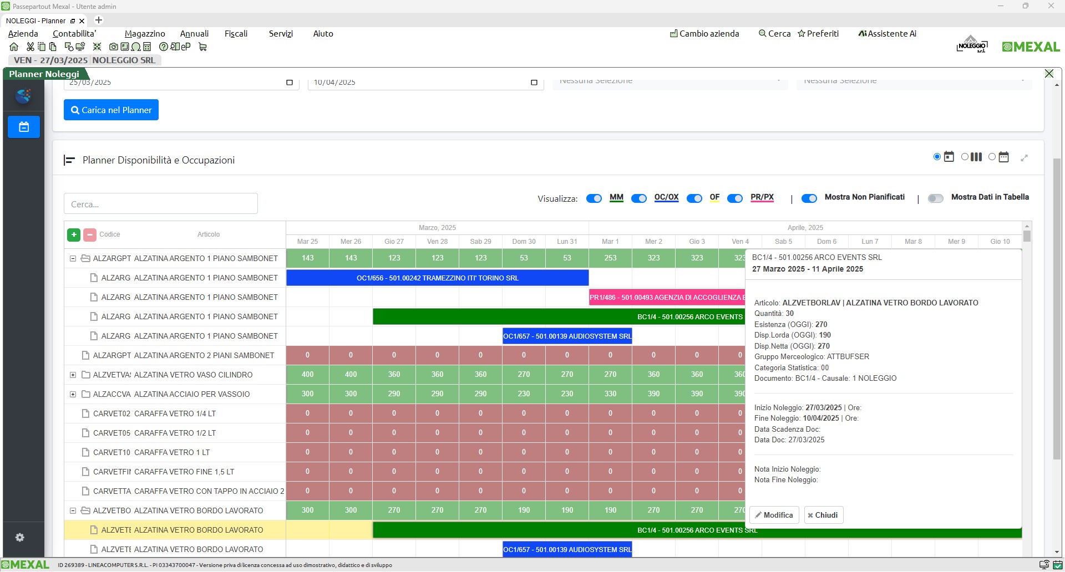Expand planner to fullscreen with arrows icon

[1024, 158]
